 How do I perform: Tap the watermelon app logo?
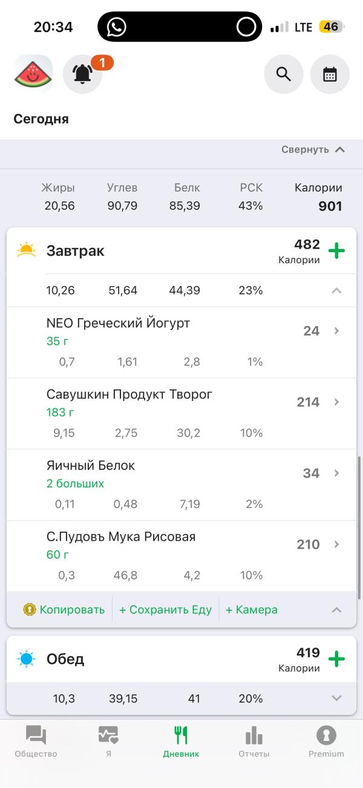33,74
